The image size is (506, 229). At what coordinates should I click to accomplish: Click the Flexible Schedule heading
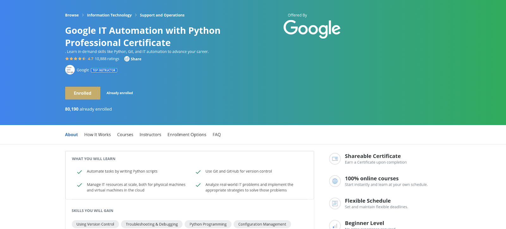(x=368, y=201)
